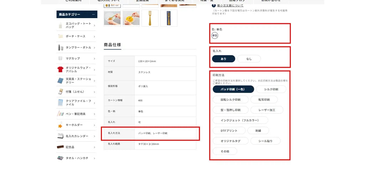Click the colored pens category icon
The height and width of the screenshot is (171, 365).
tap(60, 114)
